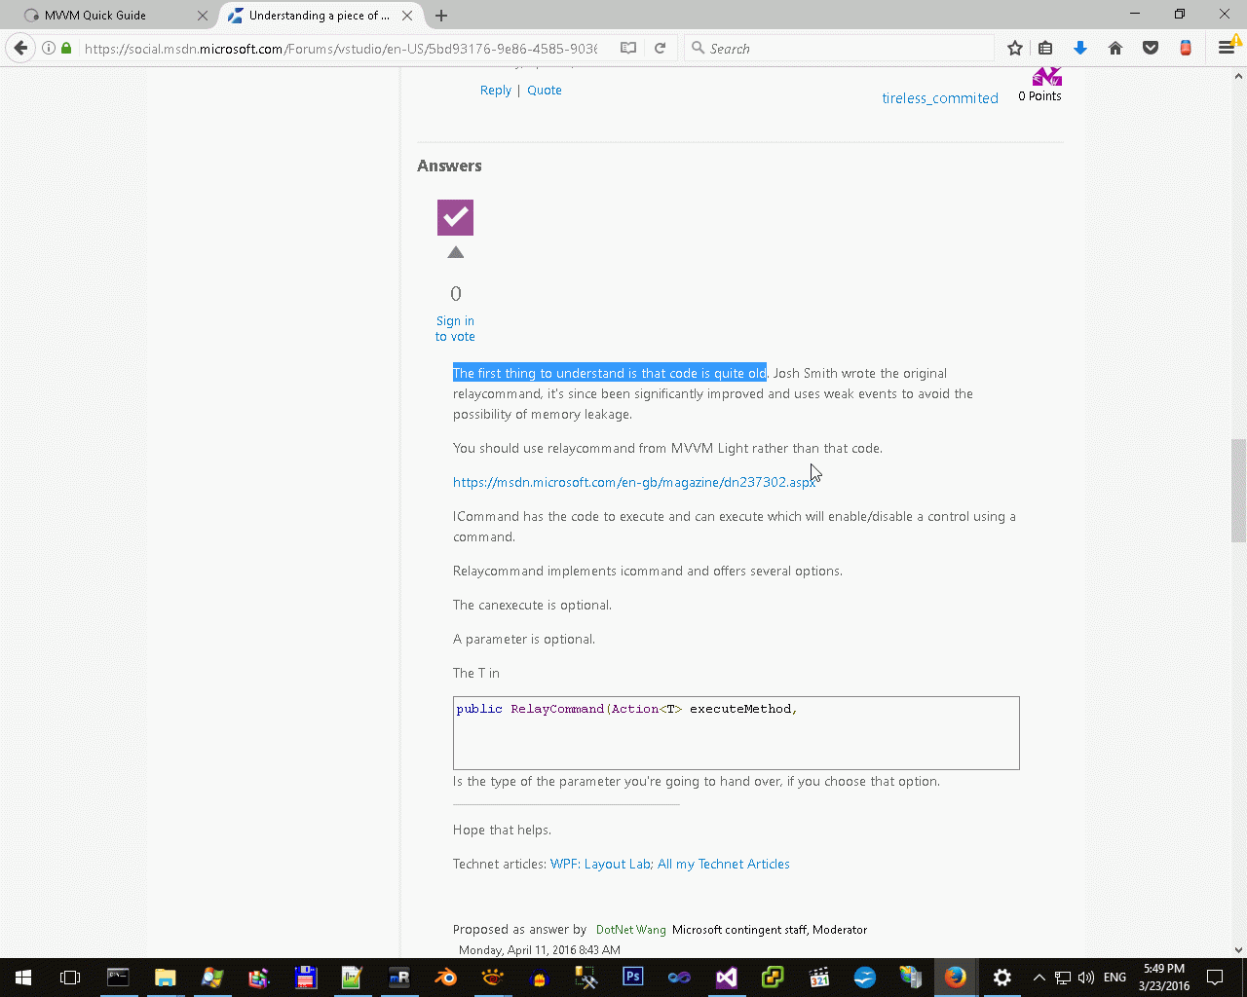
Task: Click the URL address field
Action: pyautogui.click(x=341, y=48)
